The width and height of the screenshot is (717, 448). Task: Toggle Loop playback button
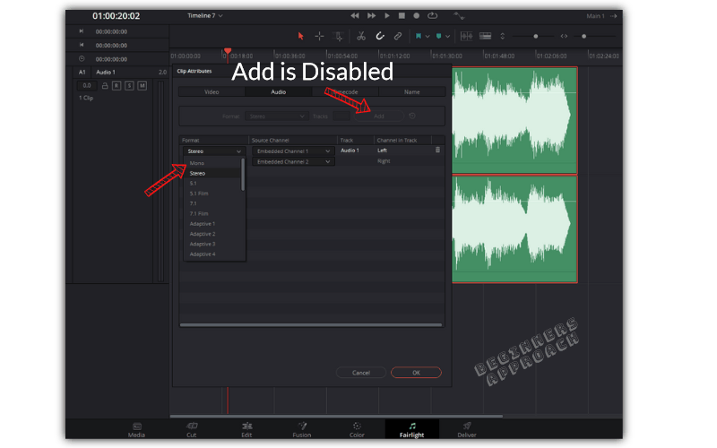pyautogui.click(x=432, y=15)
